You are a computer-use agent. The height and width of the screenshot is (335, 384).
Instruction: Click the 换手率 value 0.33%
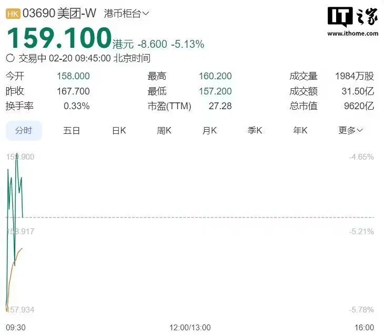[77, 106]
